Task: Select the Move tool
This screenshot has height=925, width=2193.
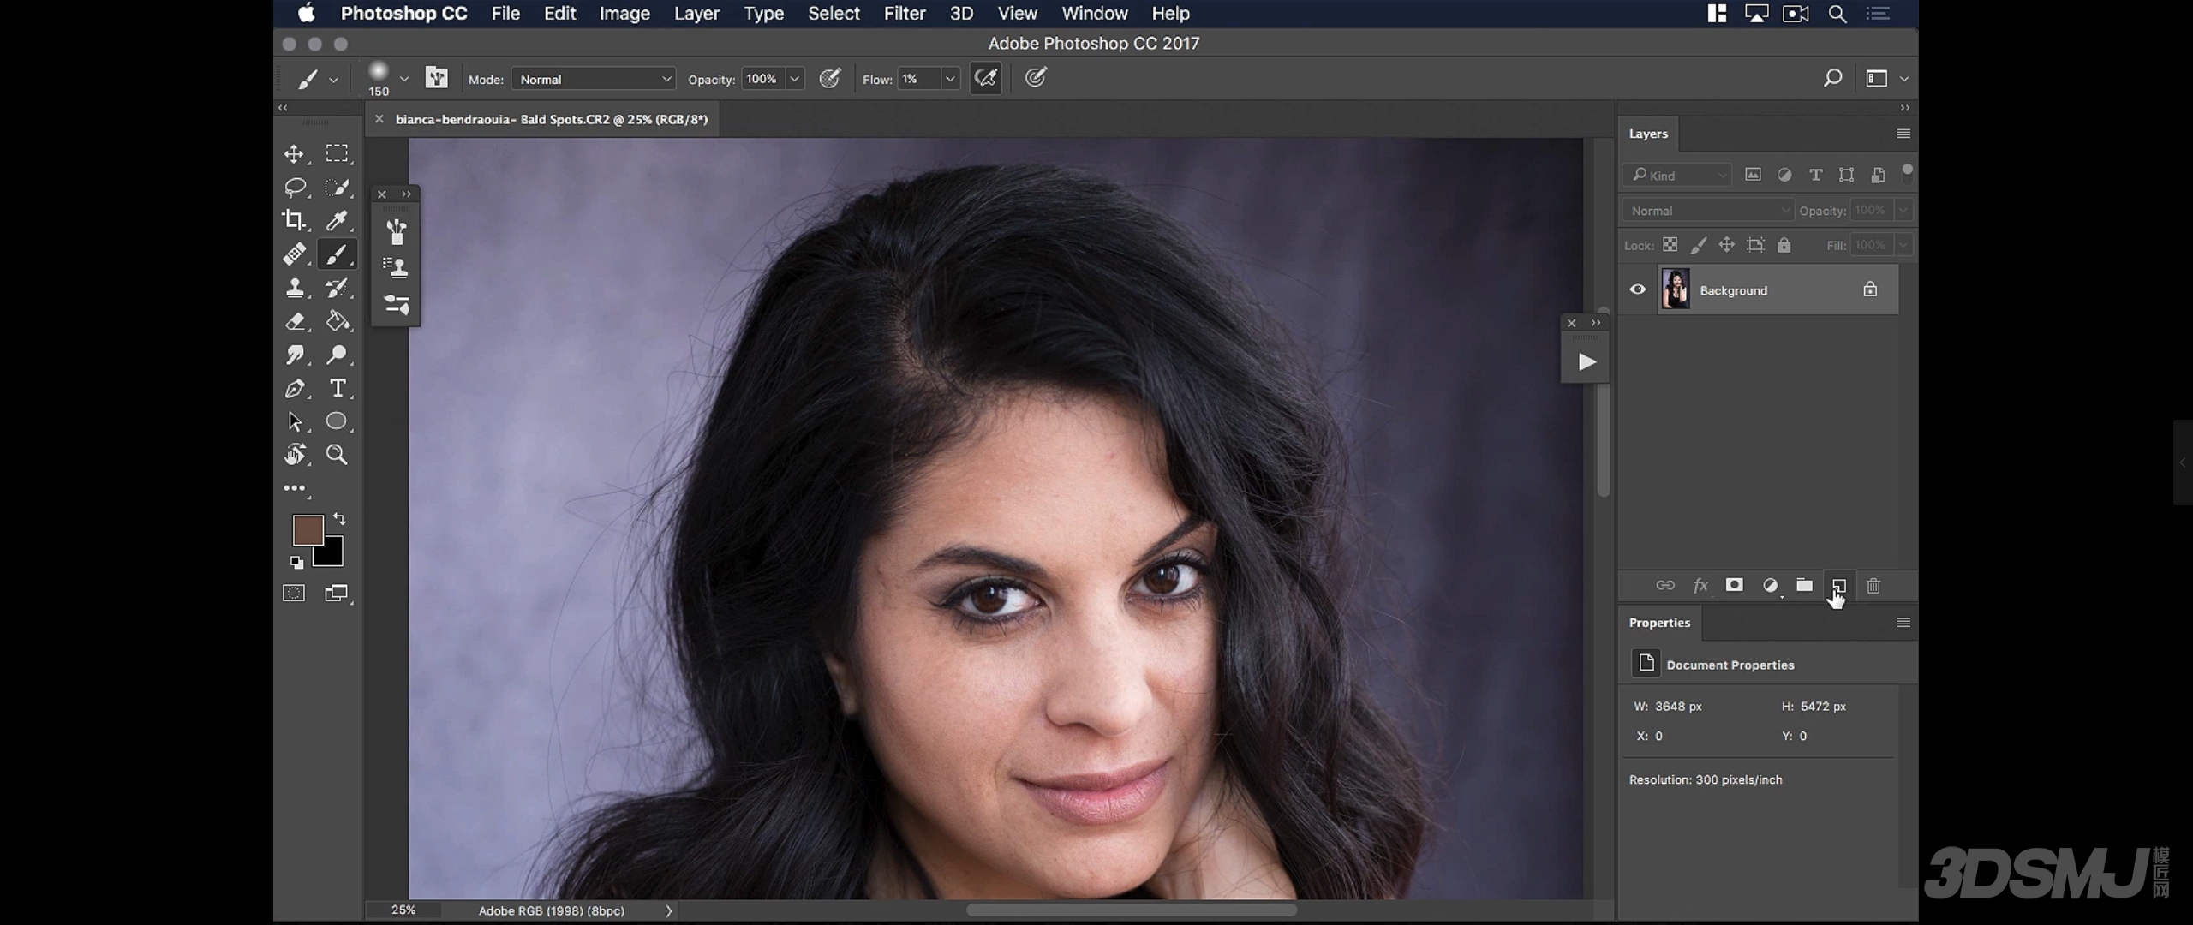Action: (x=294, y=154)
